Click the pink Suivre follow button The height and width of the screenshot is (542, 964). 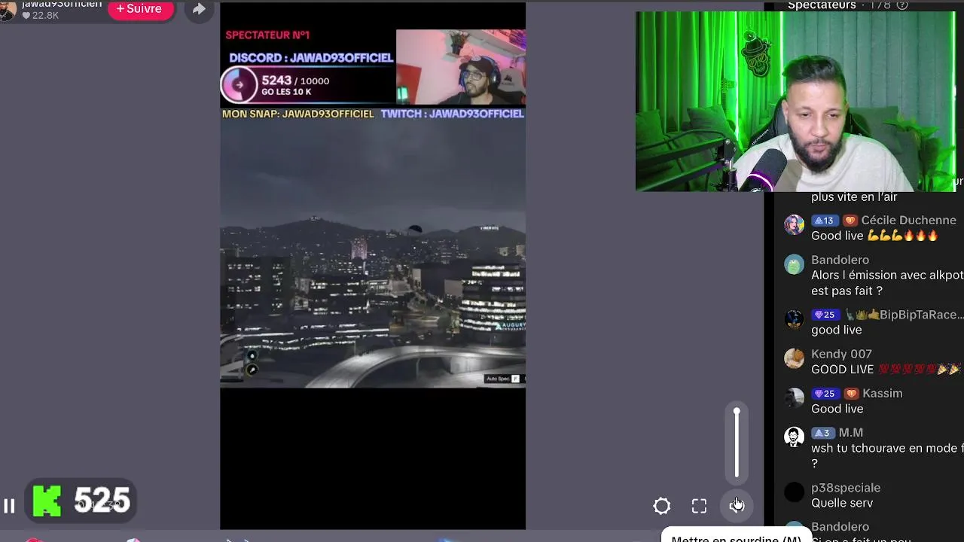tap(139, 9)
